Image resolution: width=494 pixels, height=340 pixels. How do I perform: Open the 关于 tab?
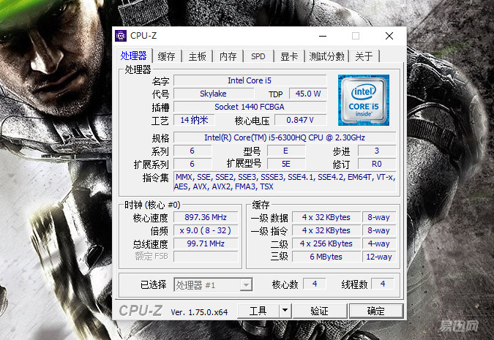pyautogui.click(x=364, y=56)
